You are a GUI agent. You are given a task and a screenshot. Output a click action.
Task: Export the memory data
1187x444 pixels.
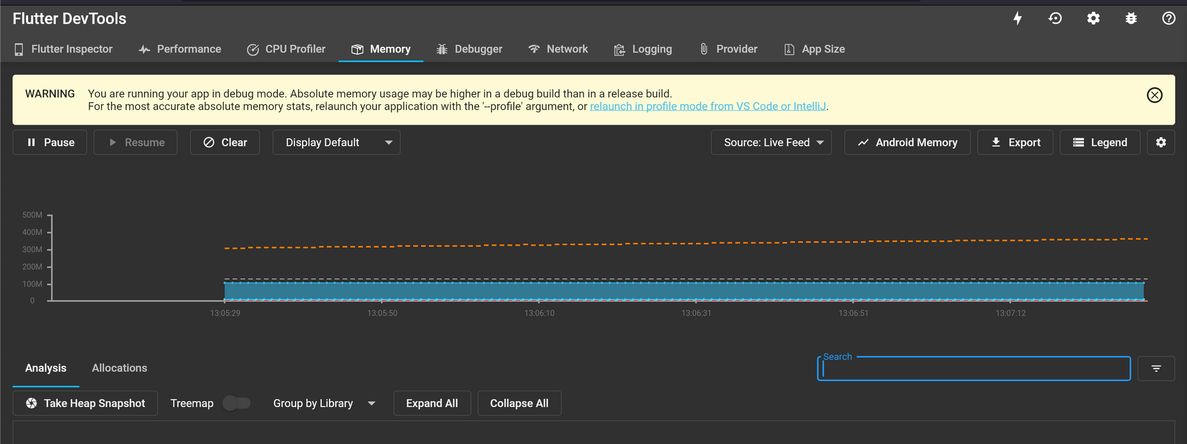pyautogui.click(x=1015, y=142)
